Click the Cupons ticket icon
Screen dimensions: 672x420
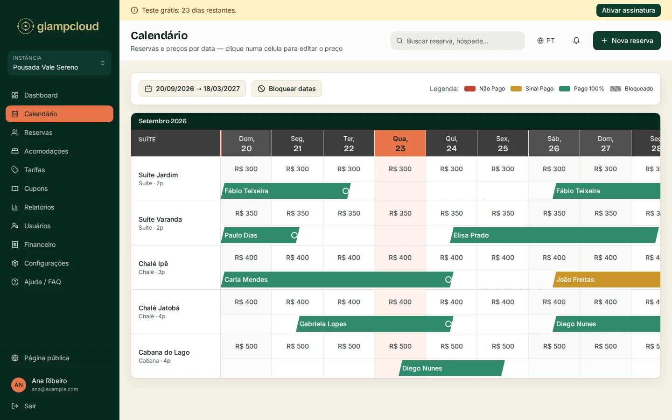[15, 189]
